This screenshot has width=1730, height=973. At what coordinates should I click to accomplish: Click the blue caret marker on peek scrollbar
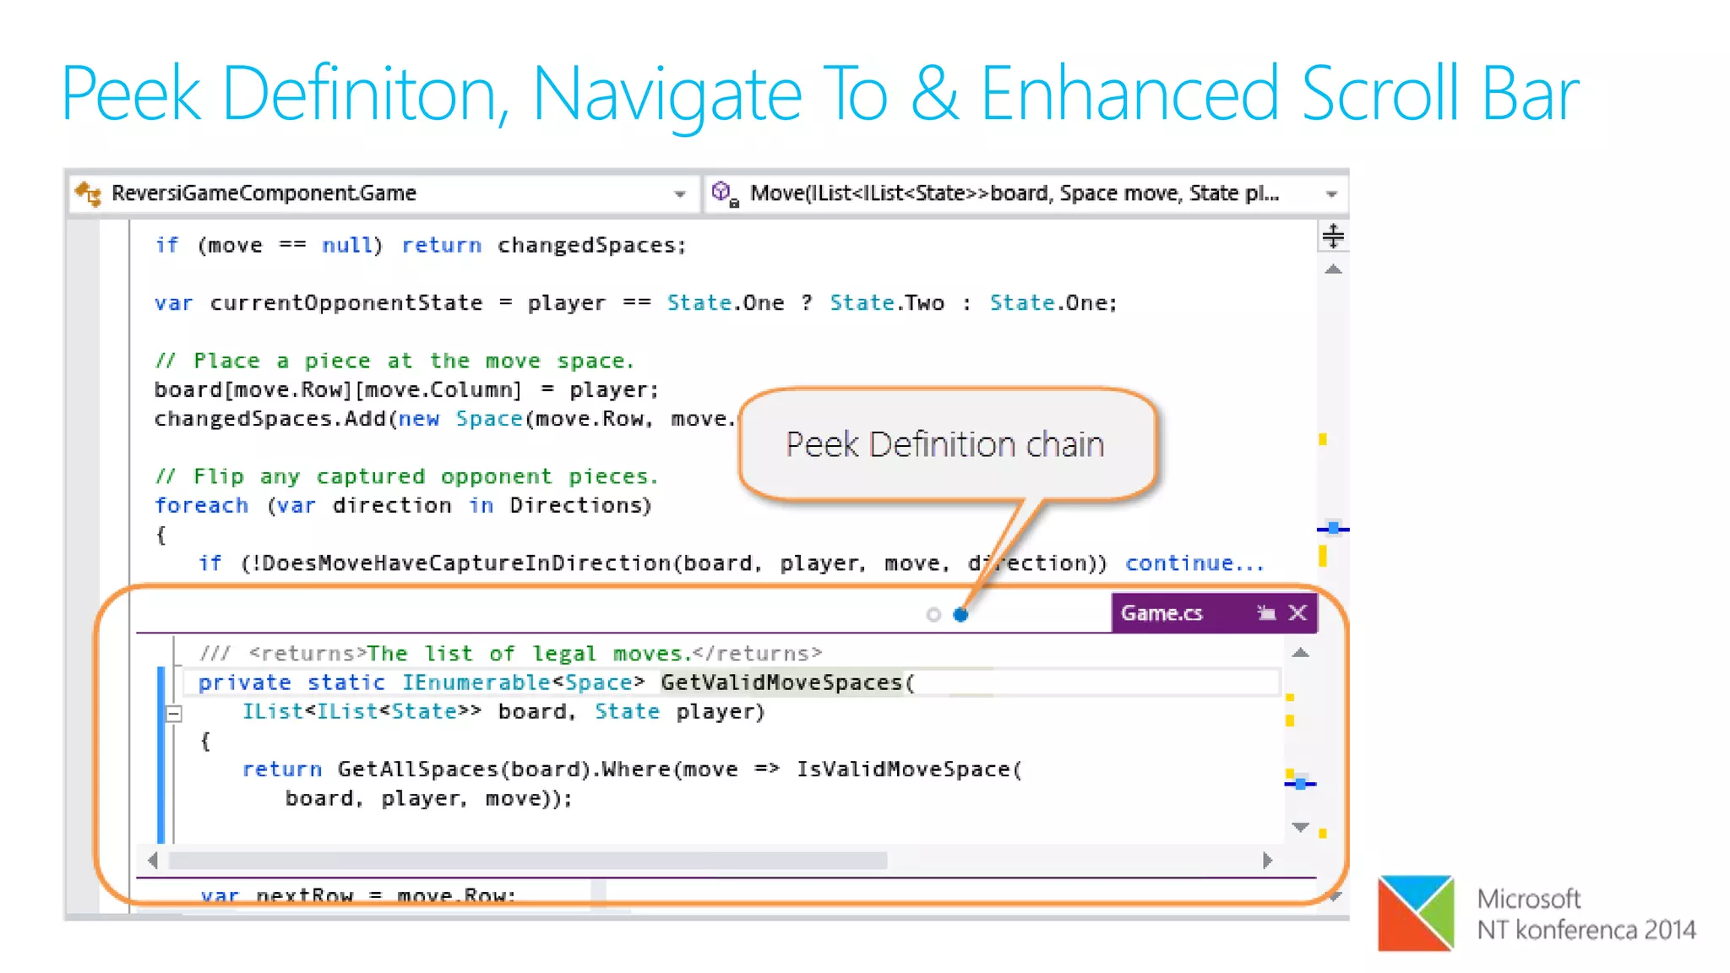click(1301, 784)
